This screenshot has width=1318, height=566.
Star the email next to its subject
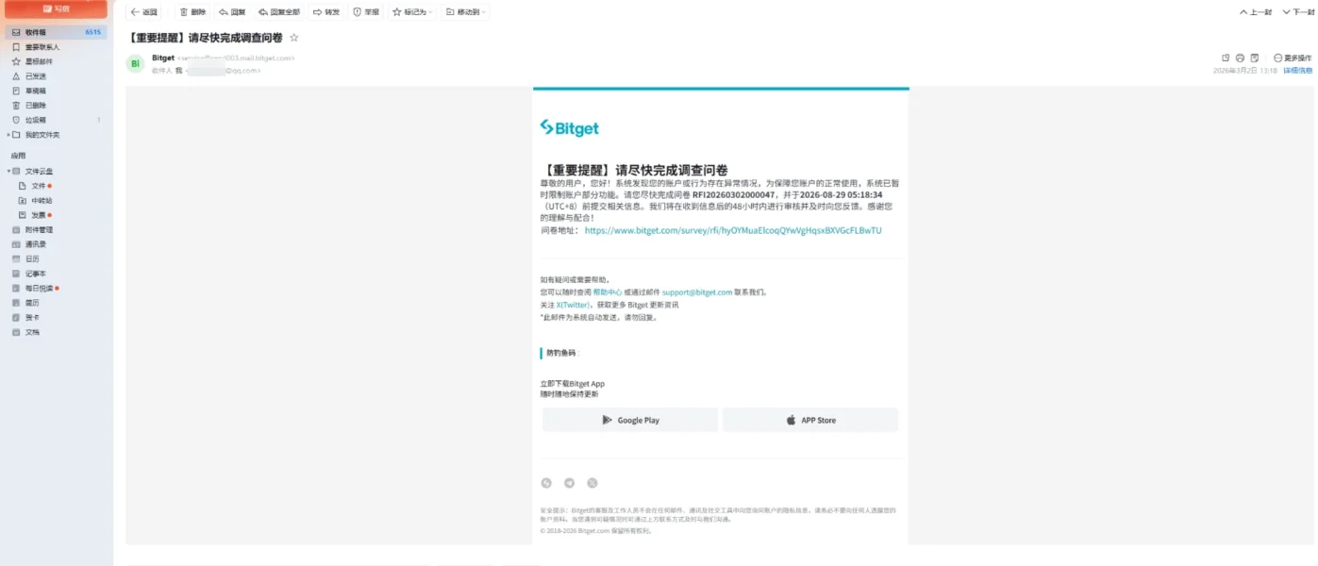pyautogui.click(x=294, y=38)
